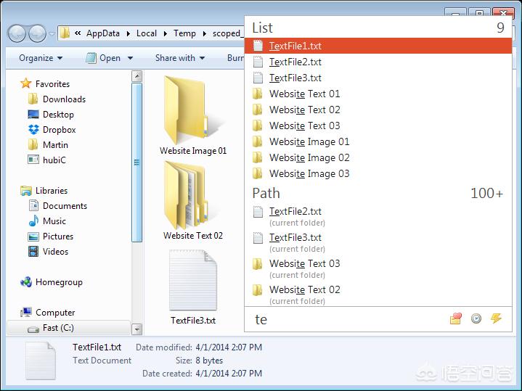Image resolution: width=522 pixels, height=391 pixels.
Task: Expand the arrow after AppData breadcrumb
Action: (129, 33)
